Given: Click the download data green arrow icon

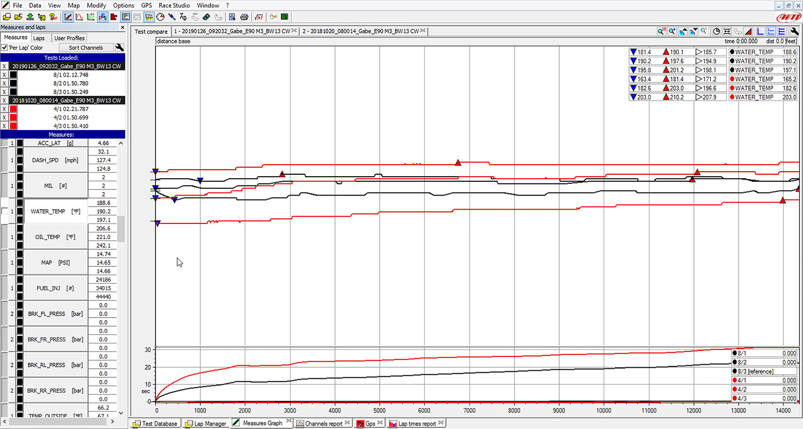Looking at the screenshot, I should (x=30, y=17).
